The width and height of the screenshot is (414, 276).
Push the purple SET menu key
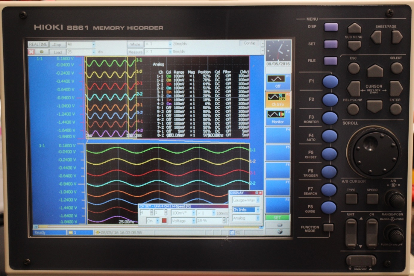[x=331, y=44]
